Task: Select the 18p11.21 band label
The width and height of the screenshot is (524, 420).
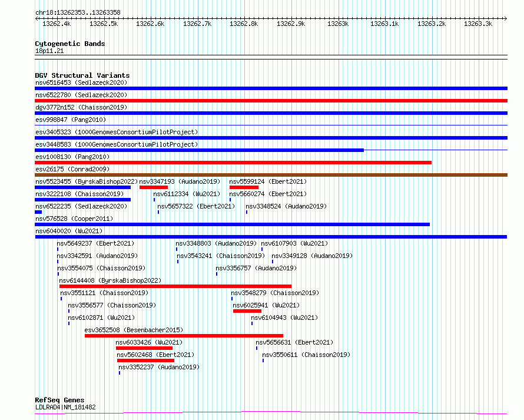Action: coord(49,51)
